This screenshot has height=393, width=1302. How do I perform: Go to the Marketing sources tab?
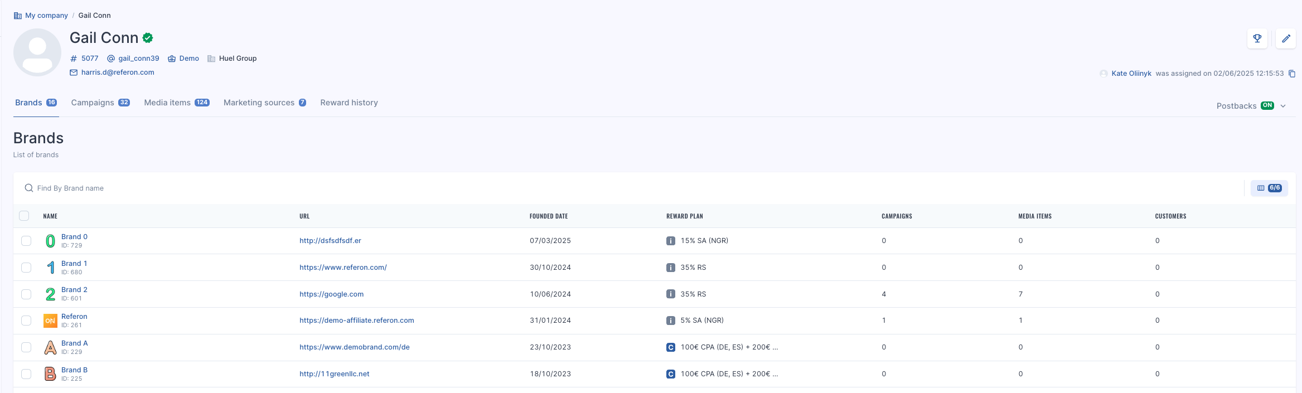click(265, 103)
